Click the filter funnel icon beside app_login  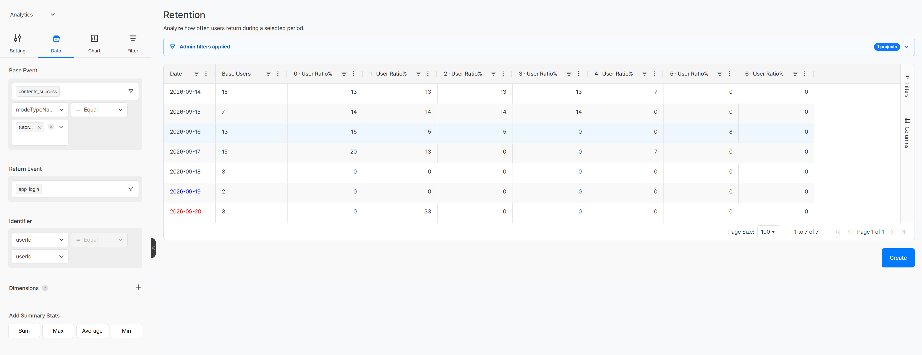tap(131, 189)
